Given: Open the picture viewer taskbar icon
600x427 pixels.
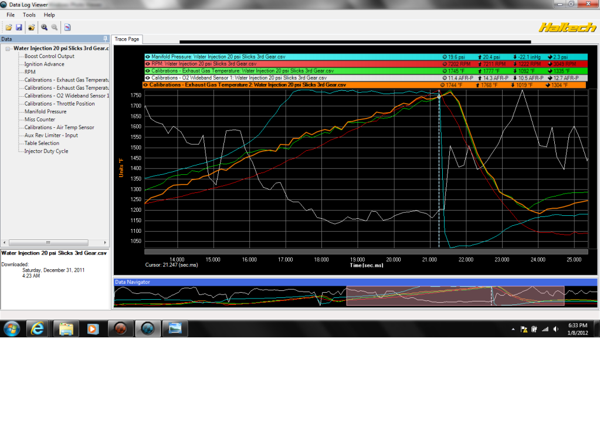Looking at the screenshot, I should (x=175, y=328).
